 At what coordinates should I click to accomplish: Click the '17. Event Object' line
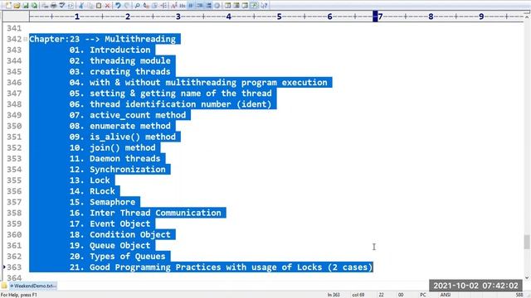(x=110, y=223)
